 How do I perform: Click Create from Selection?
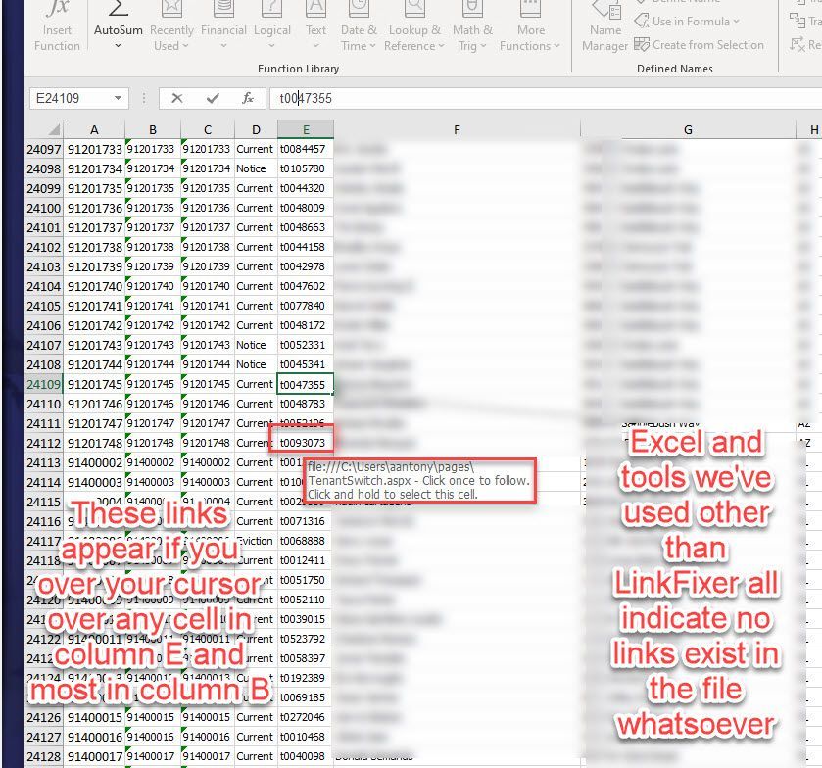tap(701, 45)
